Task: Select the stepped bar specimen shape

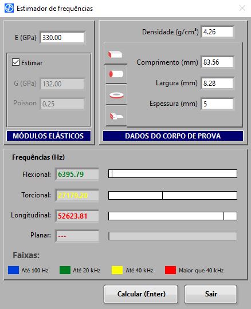Action: pyautogui.click(x=116, y=116)
